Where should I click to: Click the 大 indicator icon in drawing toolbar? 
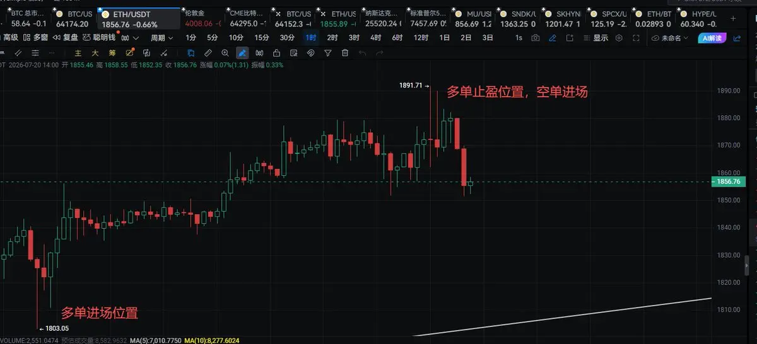95,53
